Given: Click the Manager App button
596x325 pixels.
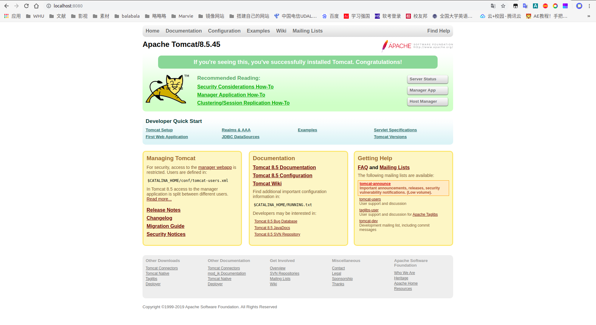Looking at the screenshot, I should [x=428, y=90].
